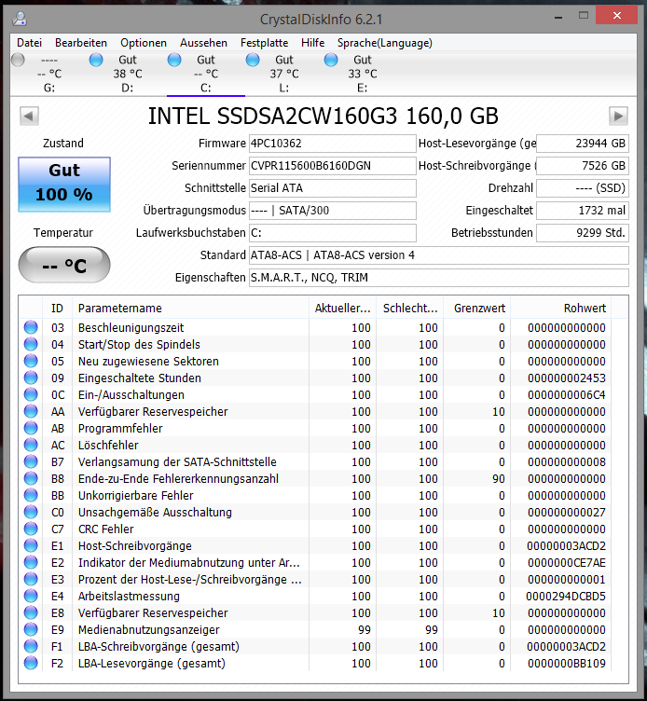Click status icon for C7 CRC Fehler
Viewport: 647px width, 701px height.
[x=31, y=529]
